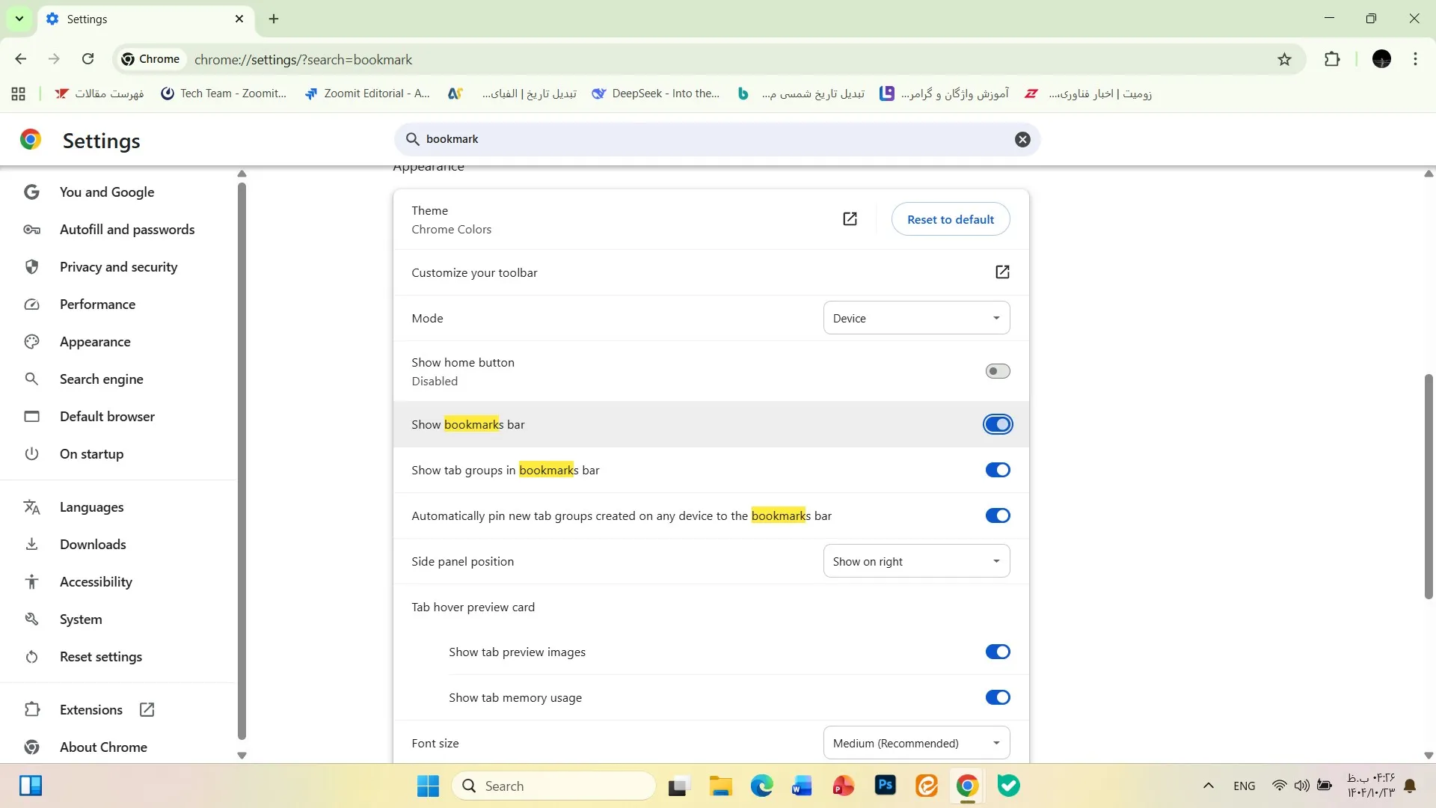Click the scrollbar down arrow
This screenshot has width=1436, height=808.
1428,756
